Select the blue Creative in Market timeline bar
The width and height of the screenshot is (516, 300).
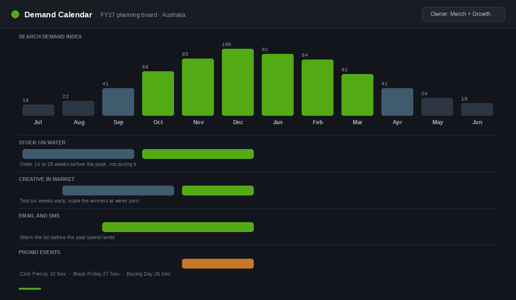(118, 190)
